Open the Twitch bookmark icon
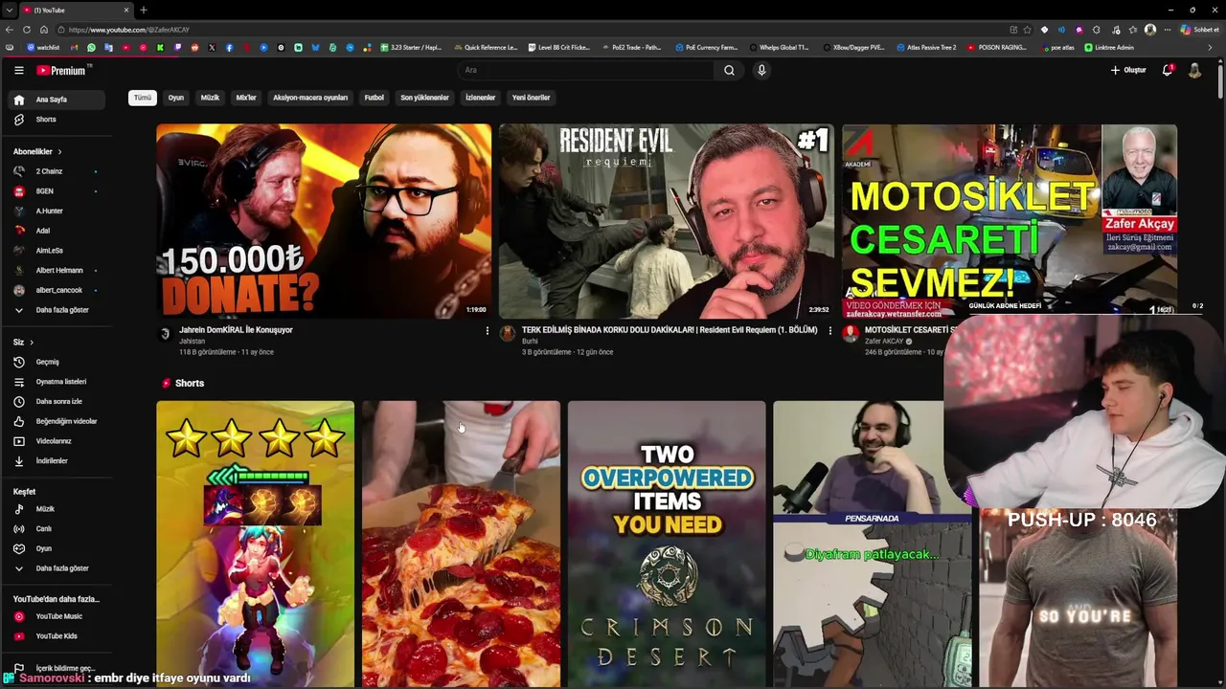The width and height of the screenshot is (1226, 689). pos(177,47)
